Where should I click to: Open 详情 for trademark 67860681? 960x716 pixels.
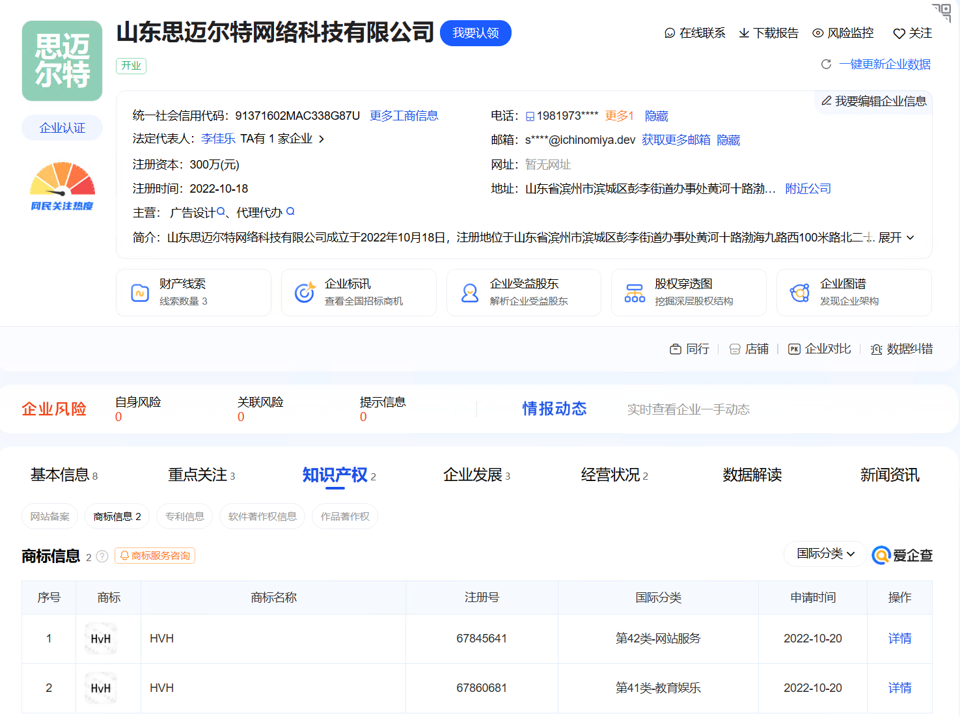(x=900, y=688)
